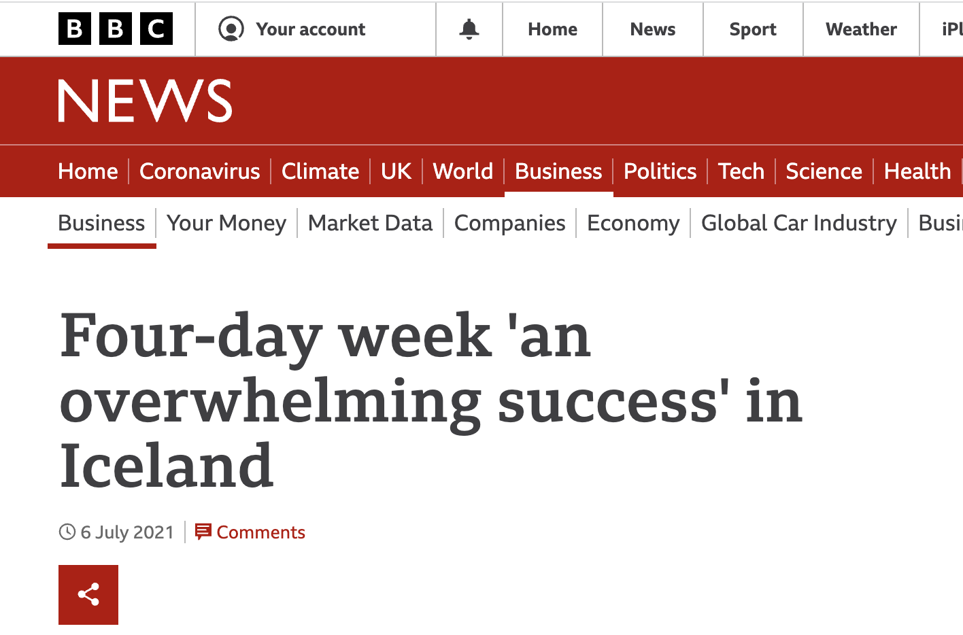963x635 pixels.
Task: Click the account avatar icon
Action: (231, 29)
